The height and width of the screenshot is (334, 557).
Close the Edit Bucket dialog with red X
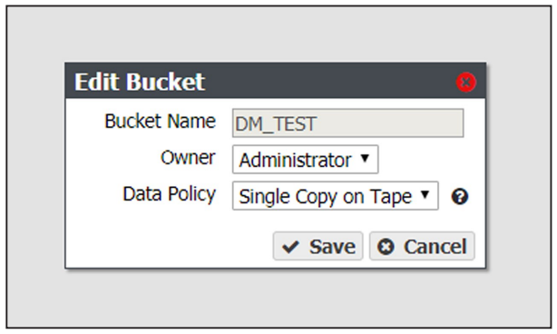[x=465, y=82]
